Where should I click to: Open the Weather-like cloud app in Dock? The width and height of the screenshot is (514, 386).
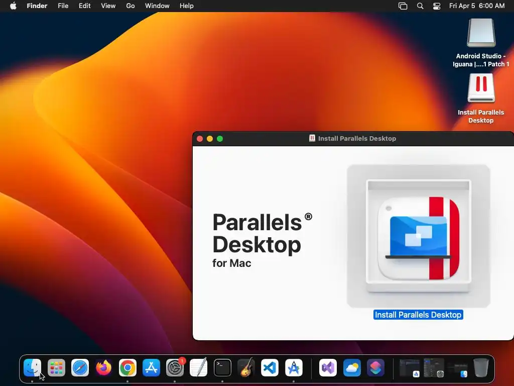[352, 367]
